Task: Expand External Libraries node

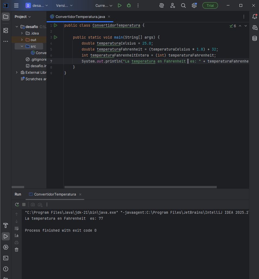Action: [x=17, y=72]
